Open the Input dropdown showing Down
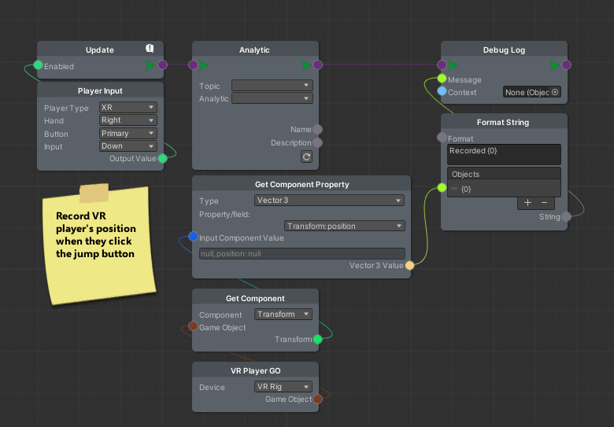Image resolution: width=614 pixels, height=427 pixels. (x=128, y=145)
